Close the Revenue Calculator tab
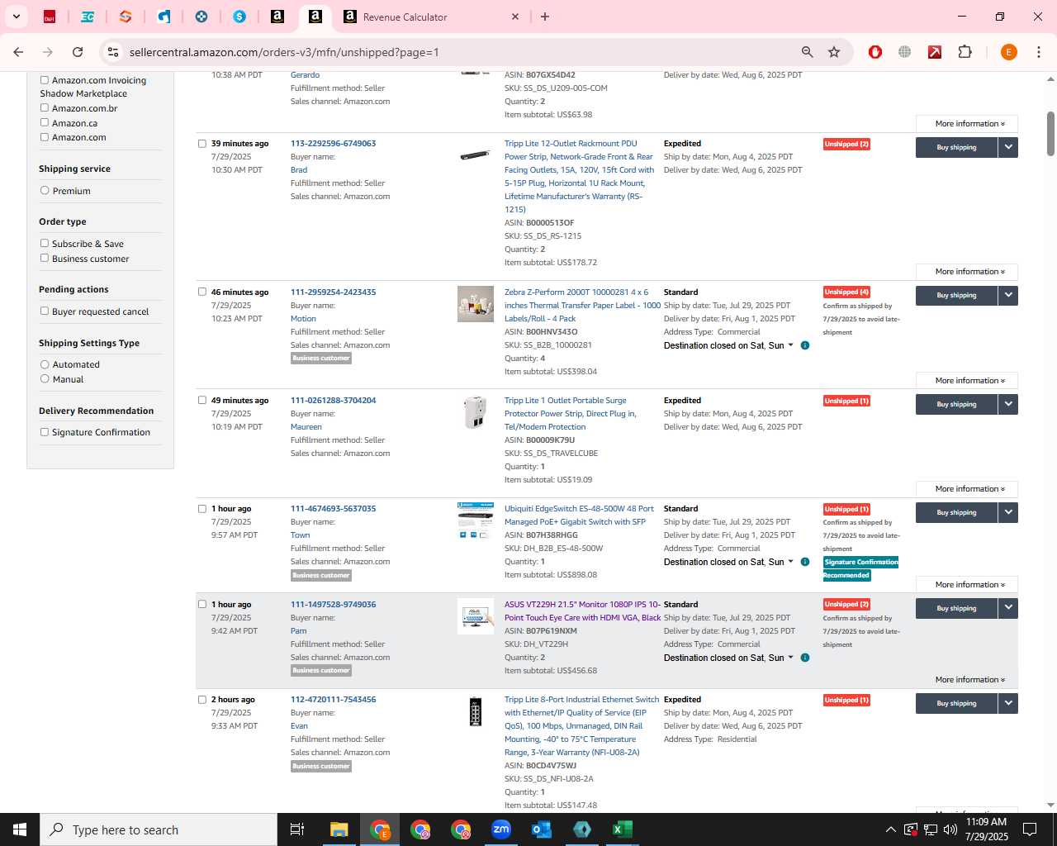 (515, 17)
